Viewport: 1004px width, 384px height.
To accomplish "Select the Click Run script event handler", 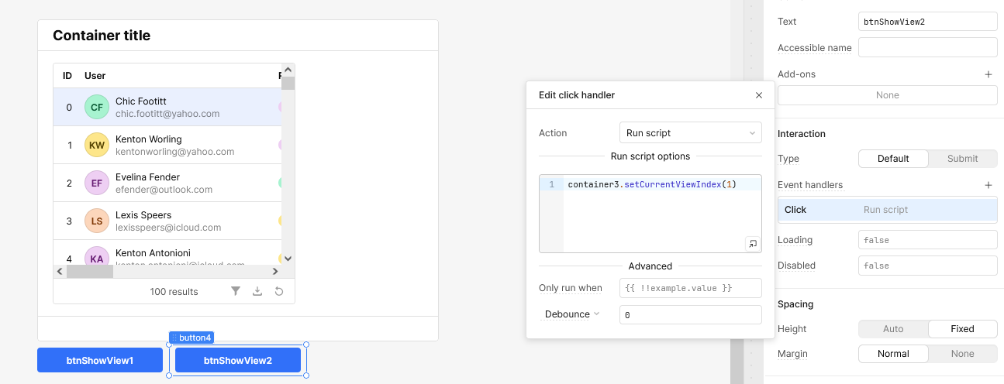I will coord(887,210).
